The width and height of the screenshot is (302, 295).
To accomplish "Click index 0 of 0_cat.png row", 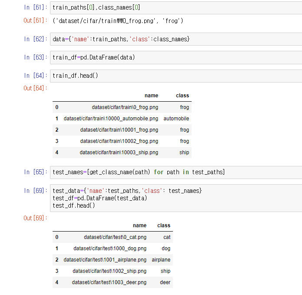I will [x=57, y=237].
